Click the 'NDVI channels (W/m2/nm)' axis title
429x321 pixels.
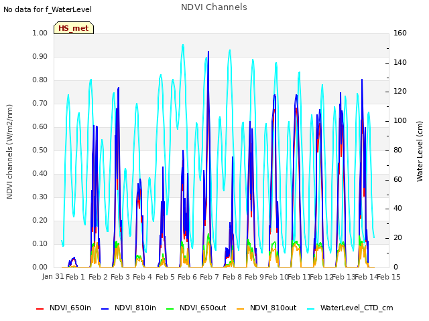pyautogui.click(x=9, y=152)
